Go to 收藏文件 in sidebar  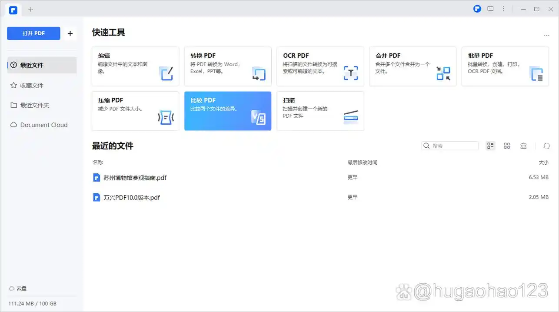[x=32, y=86]
